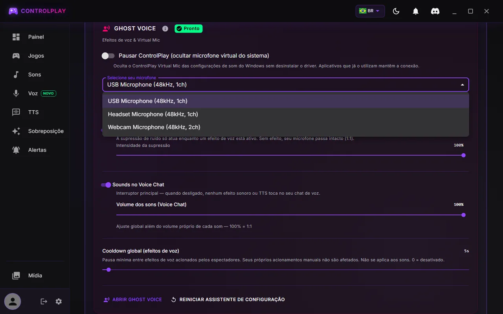
Task: Click the ControlPlay gamepad logo icon
Action: tap(13, 11)
